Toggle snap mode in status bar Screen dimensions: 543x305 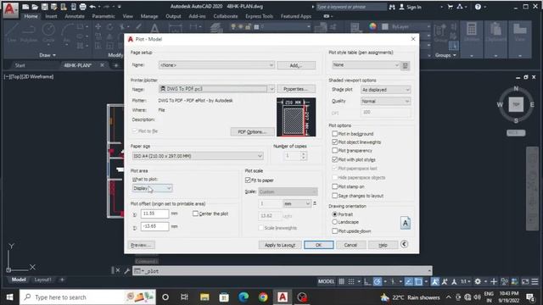point(351,281)
